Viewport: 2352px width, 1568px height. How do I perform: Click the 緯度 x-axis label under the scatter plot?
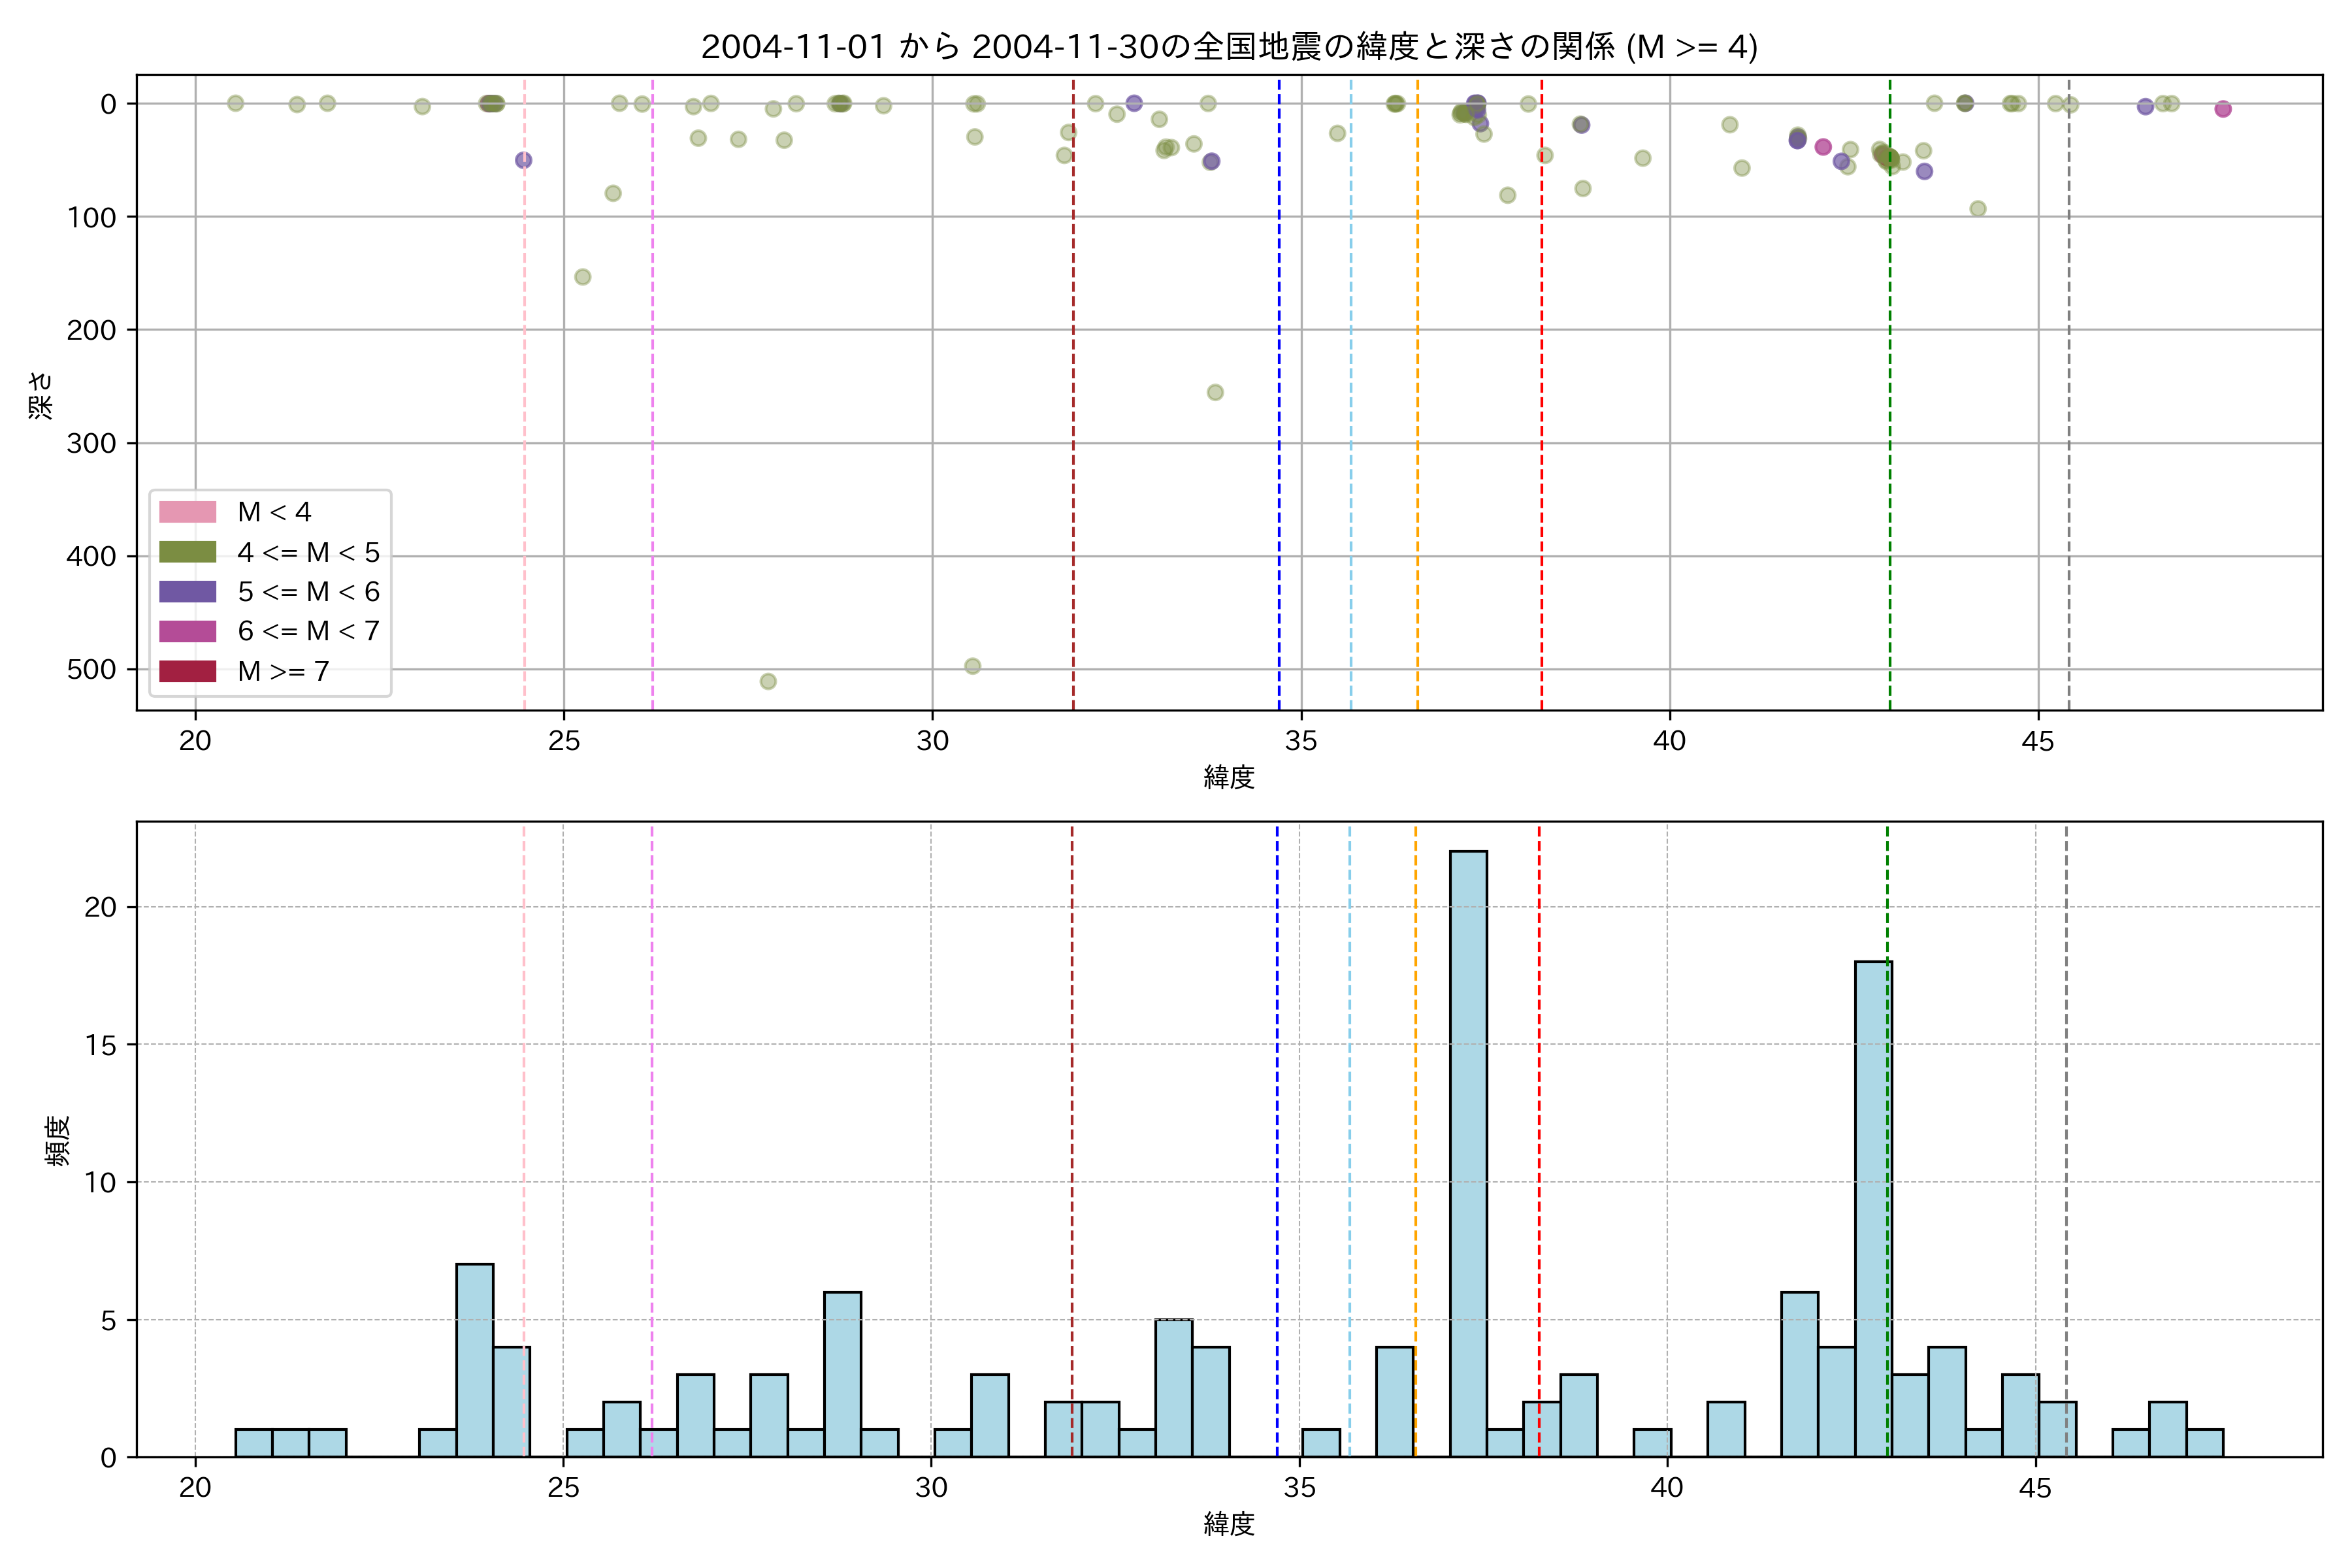[x=1229, y=777]
